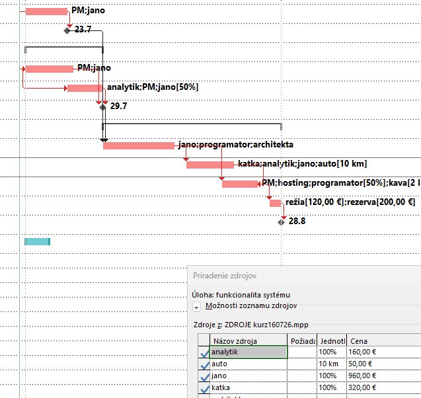Click the Požiadať cell for analytik row

pyautogui.click(x=302, y=352)
